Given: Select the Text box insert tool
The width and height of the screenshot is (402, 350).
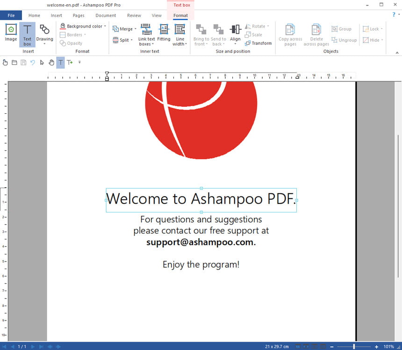Looking at the screenshot, I should click(x=27, y=35).
